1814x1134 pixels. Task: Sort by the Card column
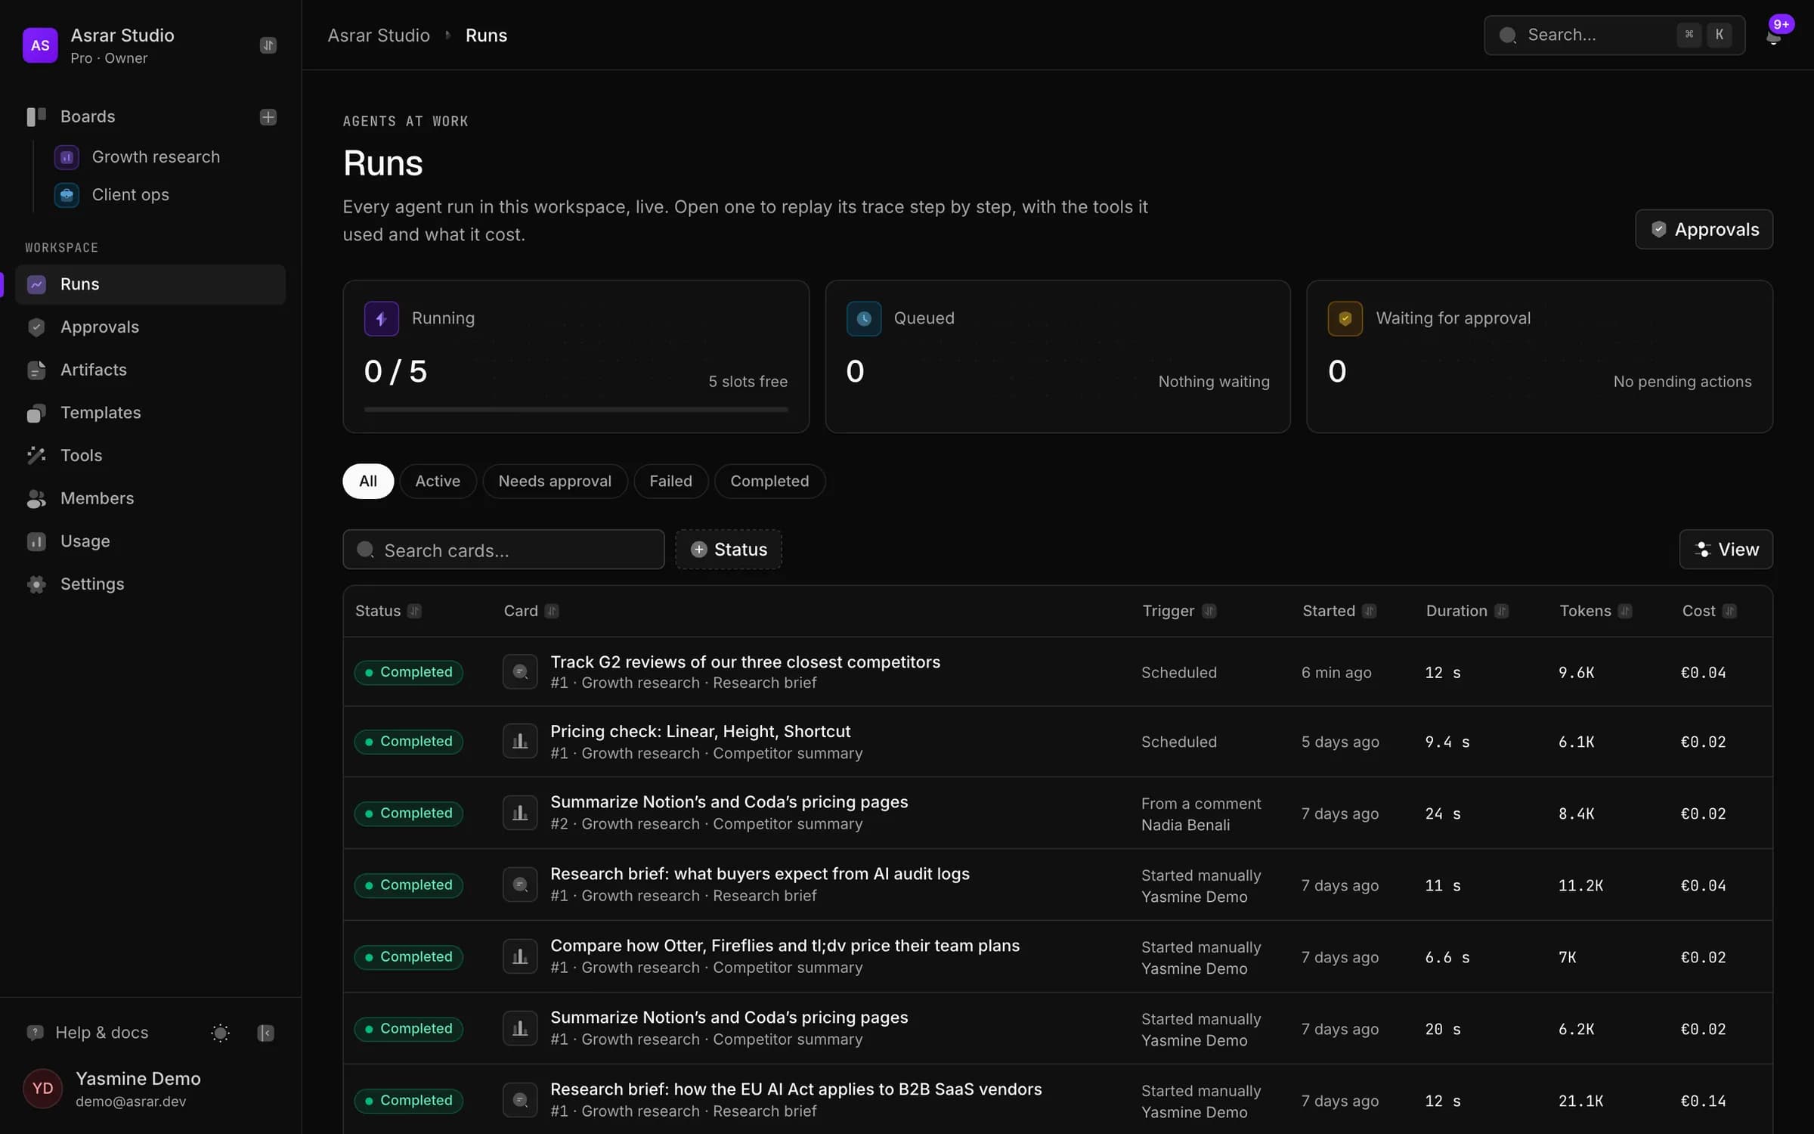pyautogui.click(x=531, y=611)
